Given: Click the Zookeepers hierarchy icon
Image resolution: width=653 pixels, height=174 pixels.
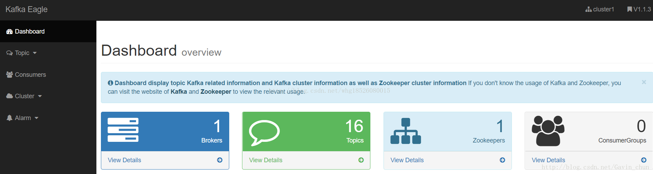Looking at the screenshot, I should 406,131.
